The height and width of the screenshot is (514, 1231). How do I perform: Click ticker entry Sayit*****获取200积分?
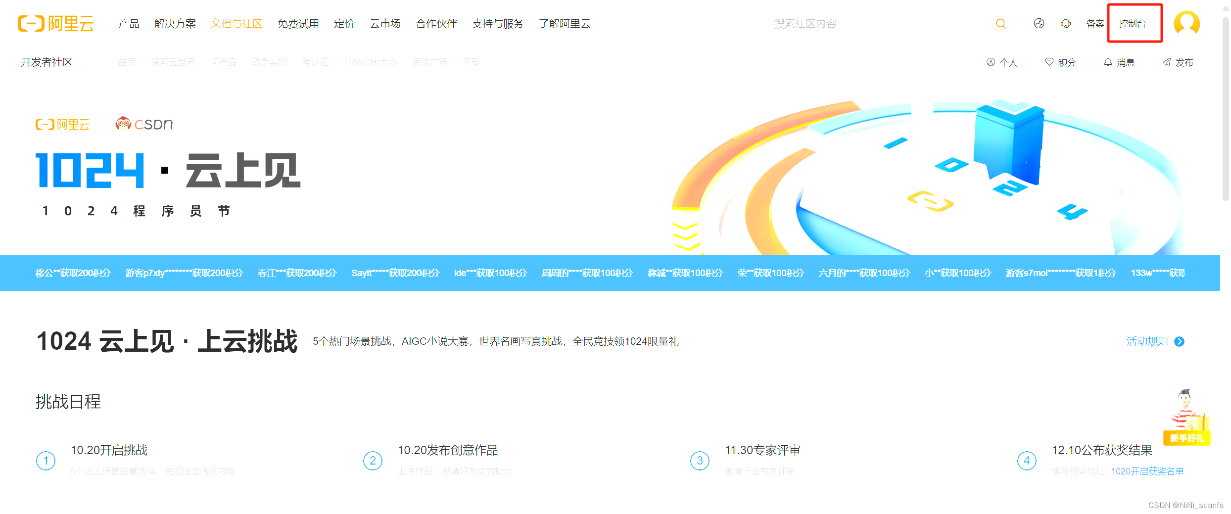(x=395, y=273)
